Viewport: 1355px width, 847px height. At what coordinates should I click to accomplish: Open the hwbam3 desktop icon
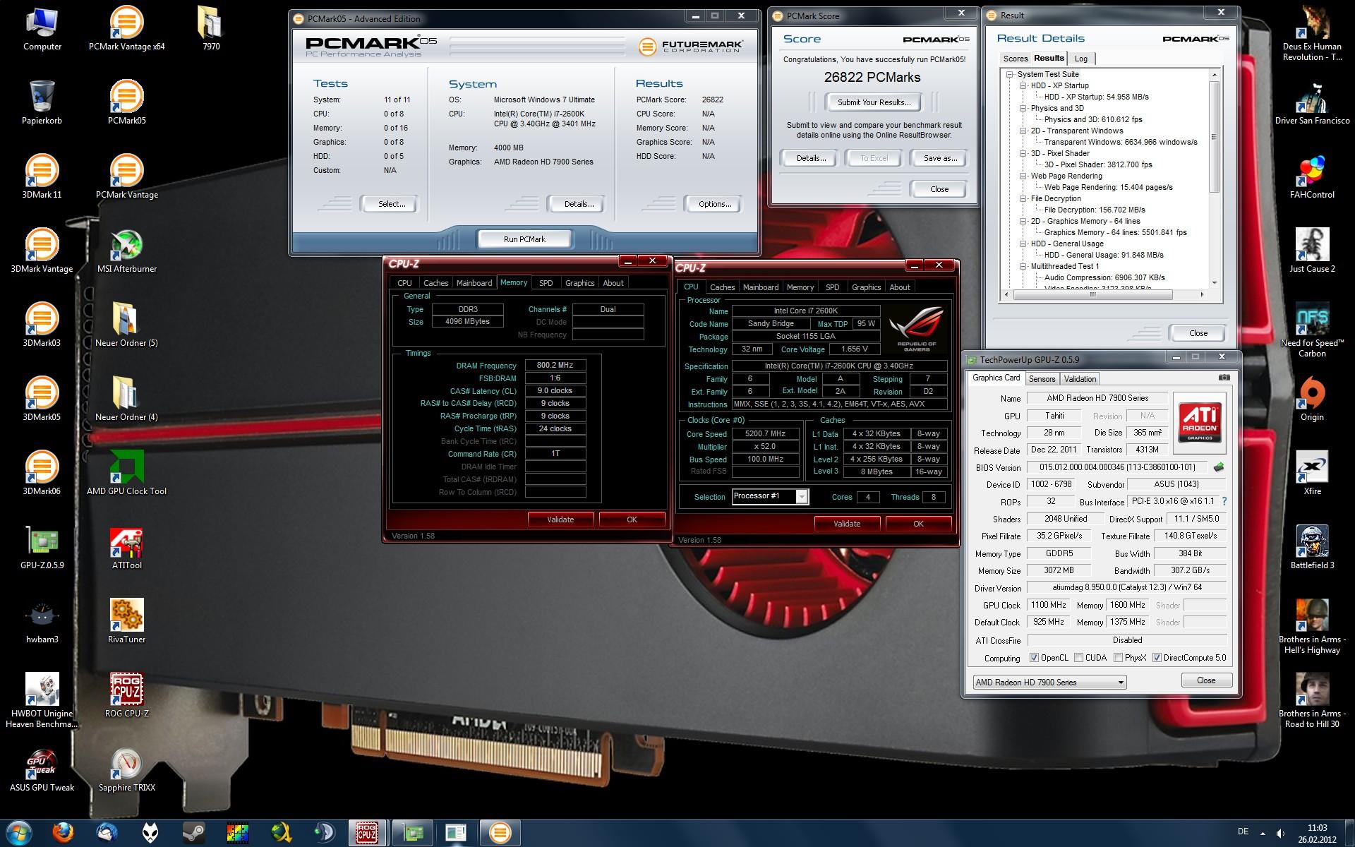pos(42,621)
